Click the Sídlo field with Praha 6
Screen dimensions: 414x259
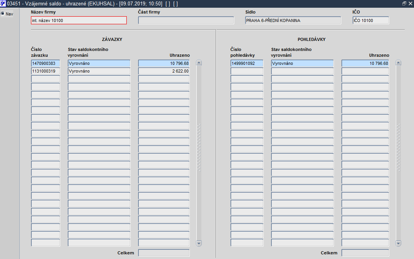point(293,20)
